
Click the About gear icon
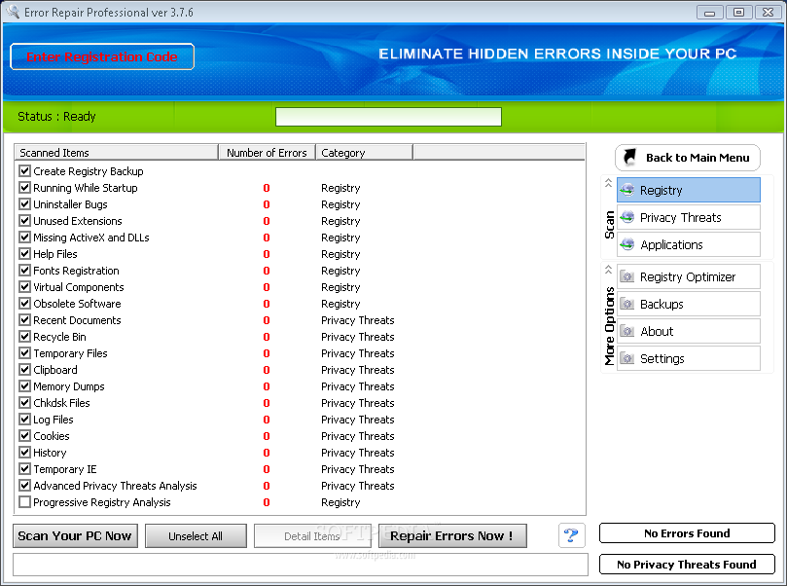tap(626, 331)
